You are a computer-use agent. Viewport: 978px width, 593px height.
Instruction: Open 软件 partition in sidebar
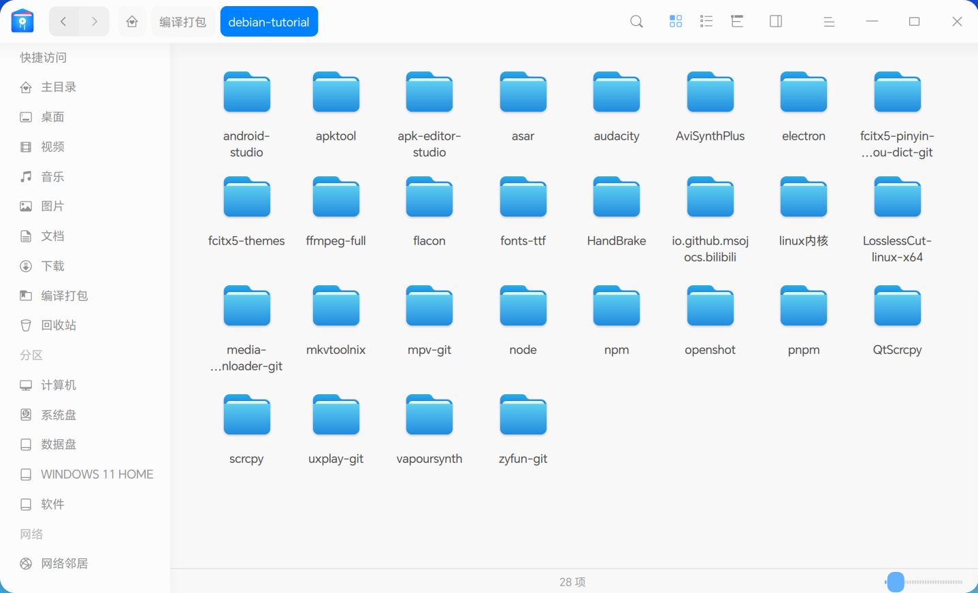point(85,504)
